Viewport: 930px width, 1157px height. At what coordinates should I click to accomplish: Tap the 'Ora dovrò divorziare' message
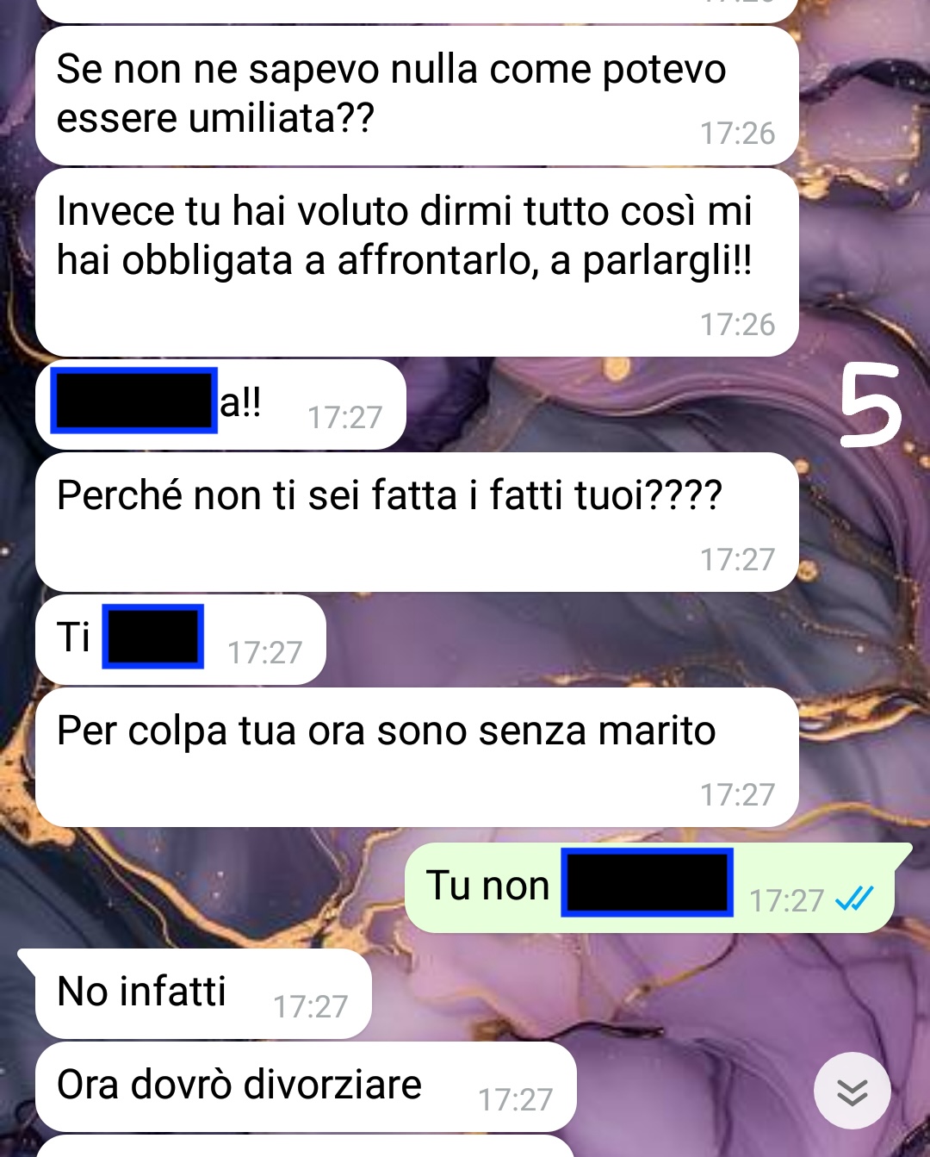click(306, 1086)
